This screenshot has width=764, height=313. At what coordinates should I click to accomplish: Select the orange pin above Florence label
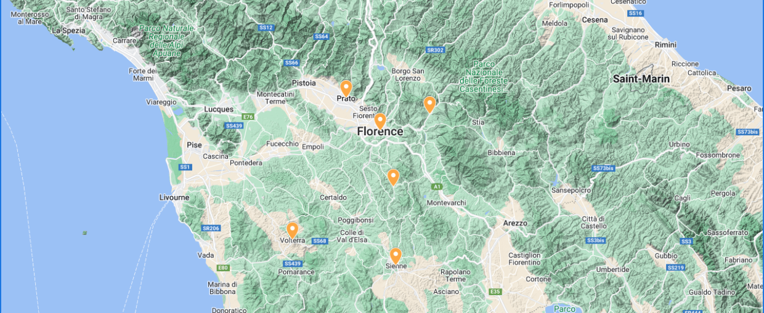[x=380, y=121]
